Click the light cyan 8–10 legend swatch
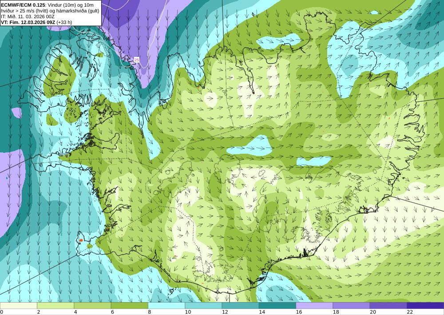The width and height of the screenshot is (444, 315). pos(166,306)
